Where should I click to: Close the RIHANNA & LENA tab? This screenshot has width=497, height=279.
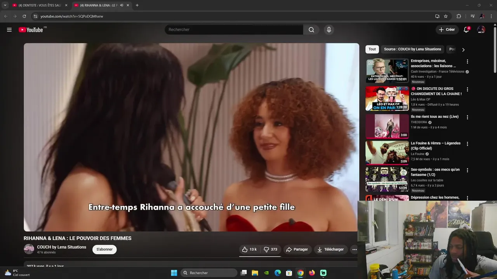point(128,5)
